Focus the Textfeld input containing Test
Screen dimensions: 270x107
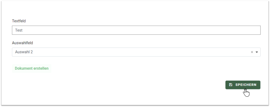tap(136, 30)
